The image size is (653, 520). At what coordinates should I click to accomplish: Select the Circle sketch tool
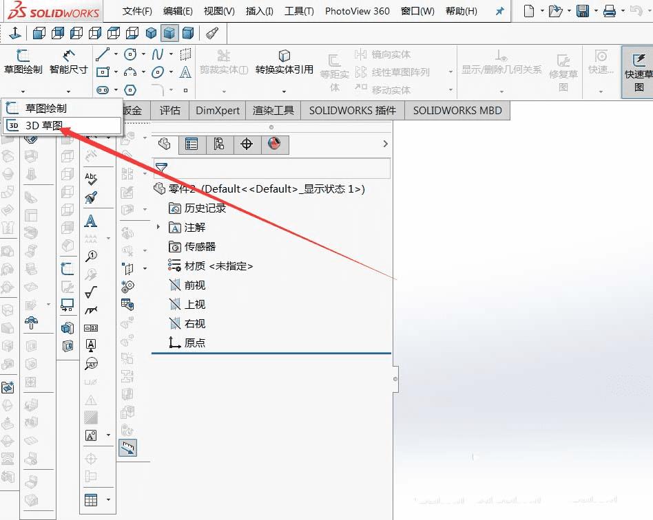130,54
